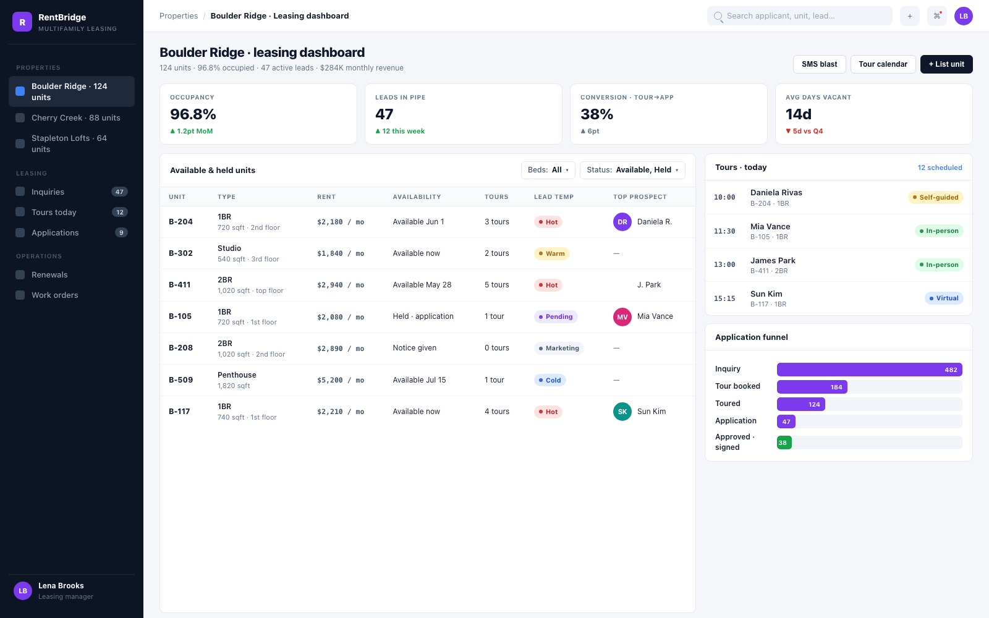Click the DR avatar for Daniela R.
Image resolution: width=989 pixels, height=618 pixels.
[x=622, y=222]
